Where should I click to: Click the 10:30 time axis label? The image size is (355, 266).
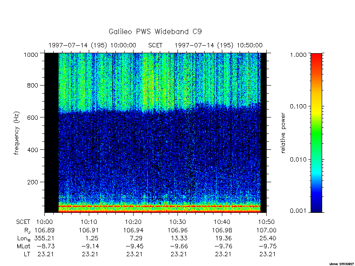click(178, 222)
